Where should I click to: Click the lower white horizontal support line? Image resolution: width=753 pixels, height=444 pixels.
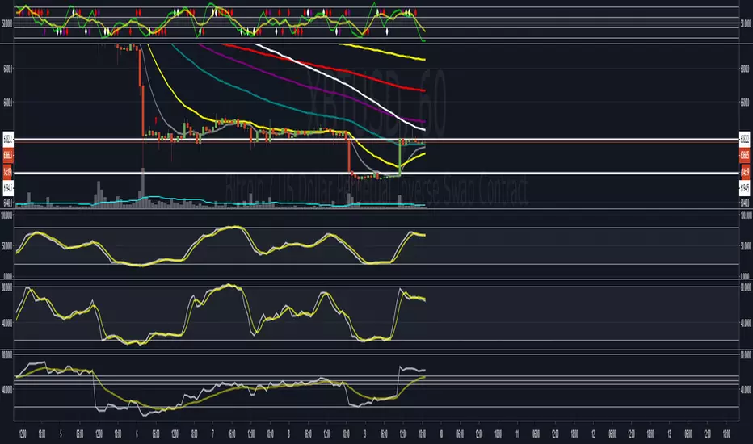point(242,173)
